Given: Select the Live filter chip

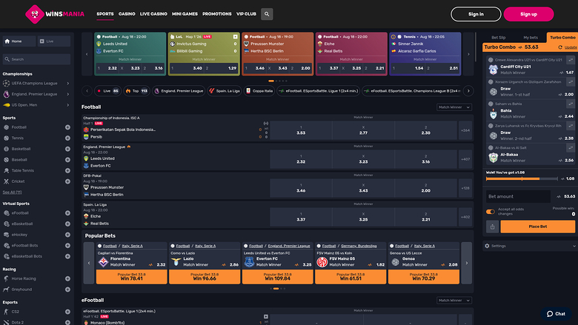Looking at the screenshot, I should (107, 90).
